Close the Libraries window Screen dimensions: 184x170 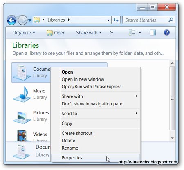pyautogui.click(x=167, y=7)
